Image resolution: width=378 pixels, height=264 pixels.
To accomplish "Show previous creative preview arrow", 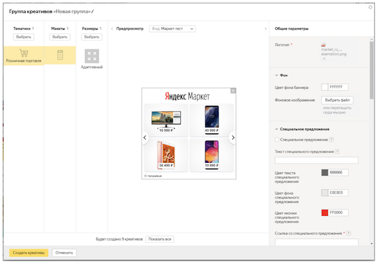I will pyautogui.click(x=112, y=28).
